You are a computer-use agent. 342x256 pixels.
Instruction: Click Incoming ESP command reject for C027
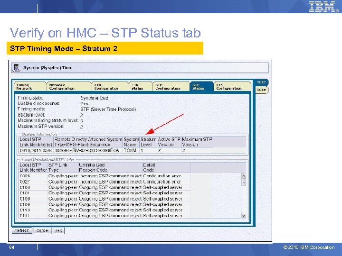110,182
